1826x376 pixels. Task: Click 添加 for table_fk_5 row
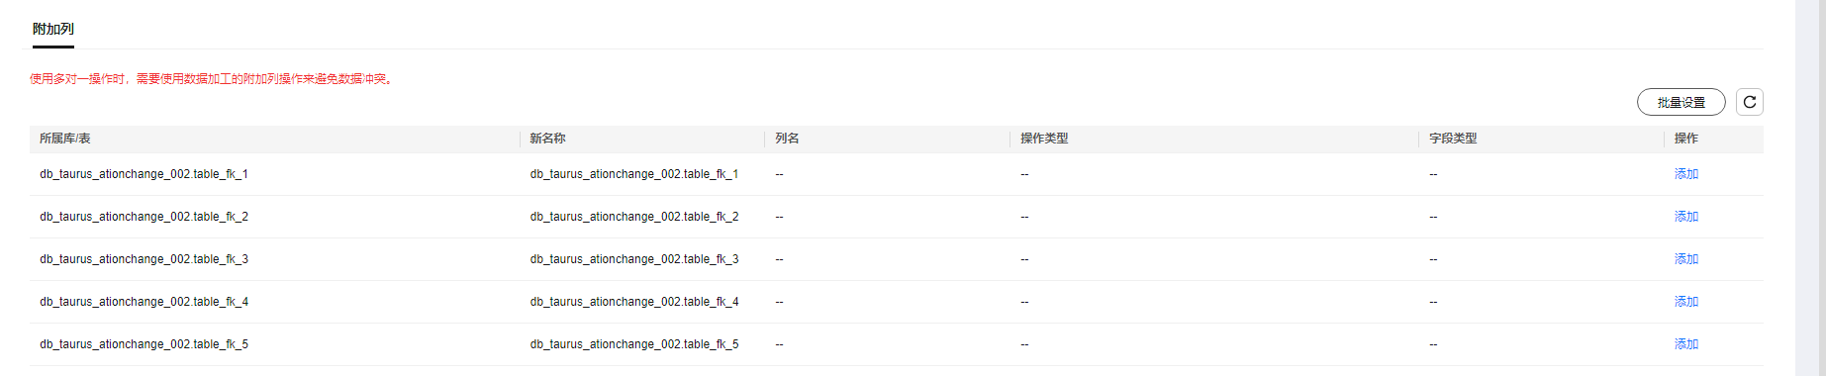point(1685,344)
